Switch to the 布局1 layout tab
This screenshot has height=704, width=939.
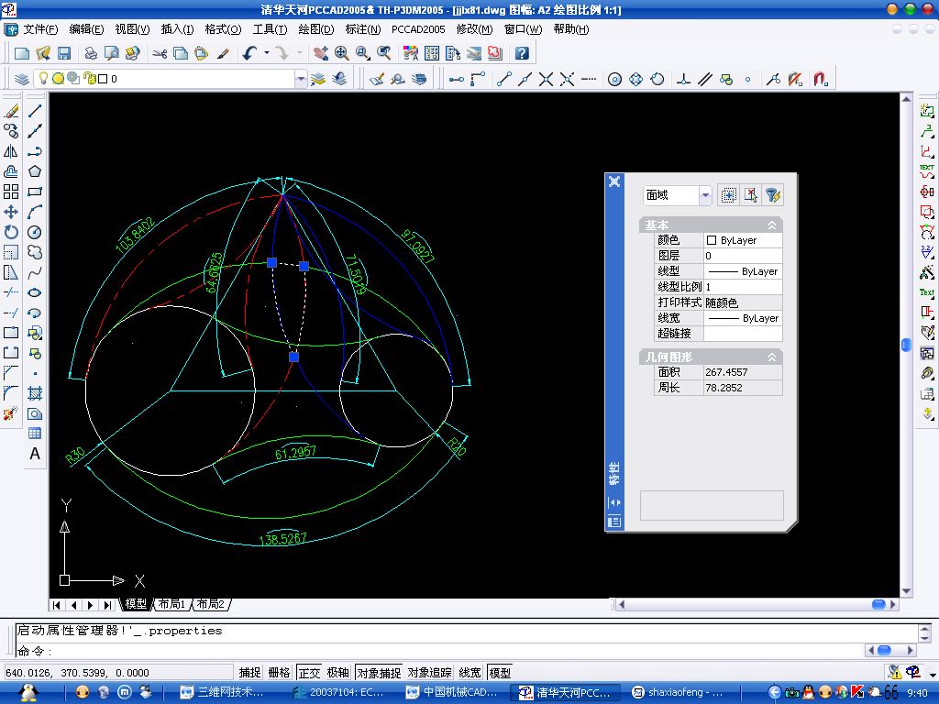point(171,604)
